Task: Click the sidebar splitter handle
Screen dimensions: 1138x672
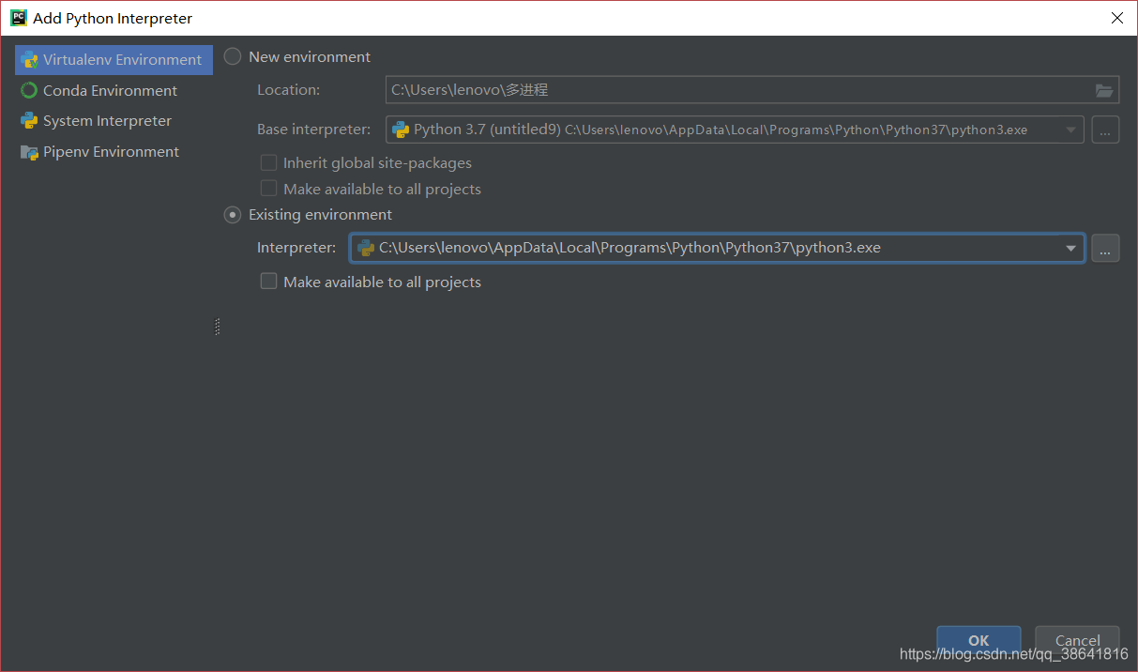Action: [218, 327]
